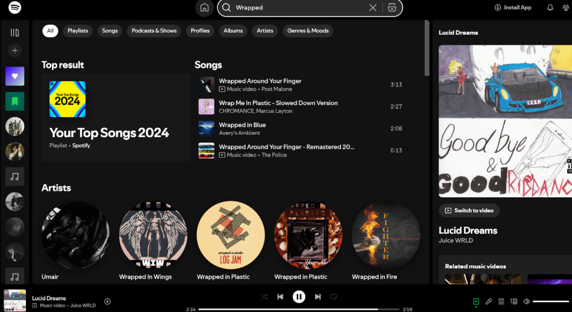Collapse Your Library sidebar icon
The width and height of the screenshot is (572, 312).
[15, 32]
